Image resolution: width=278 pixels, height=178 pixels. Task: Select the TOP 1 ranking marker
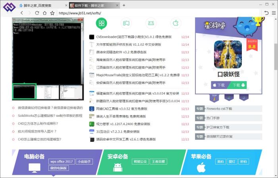[214, 97]
